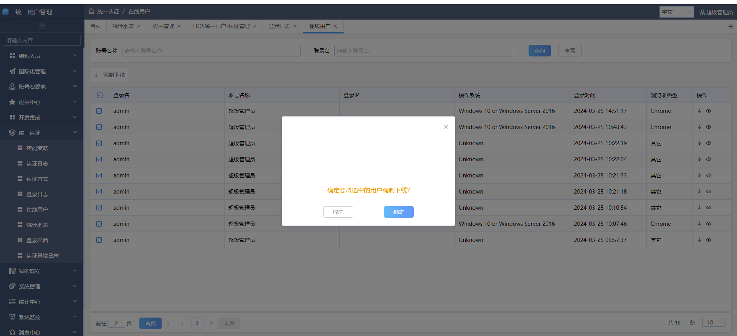Toggle the select-all checkbox in table header
The height and width of the screenshot is (336, 737).
coord(100,95)
